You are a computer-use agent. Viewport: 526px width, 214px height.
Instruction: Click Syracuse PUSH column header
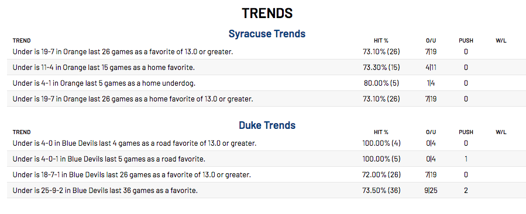coord(466,41)
